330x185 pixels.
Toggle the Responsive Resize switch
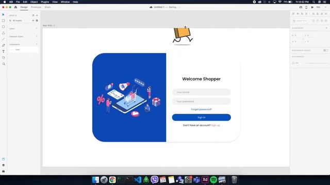click(x=325, y=50)
